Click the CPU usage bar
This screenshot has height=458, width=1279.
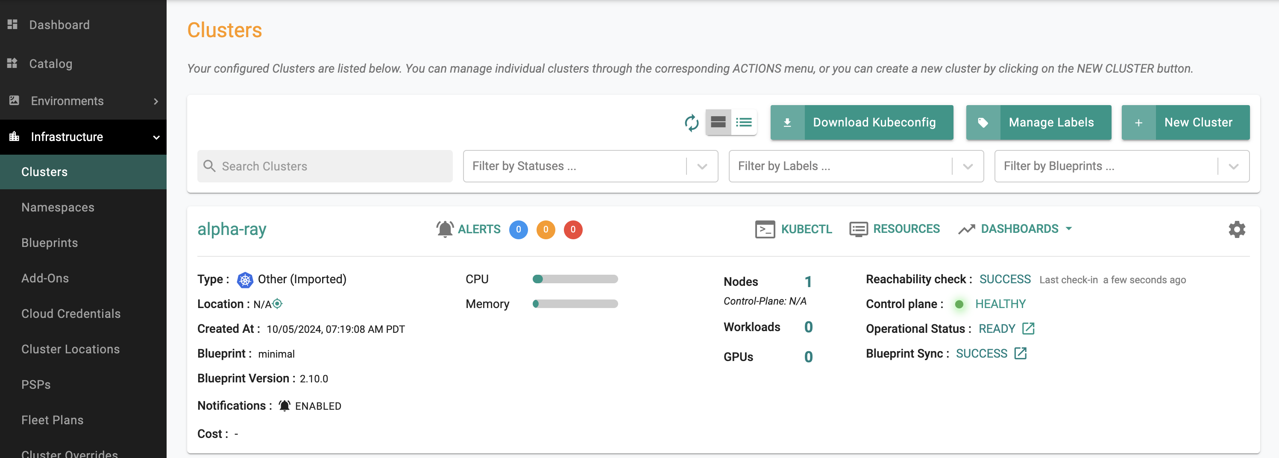[575, 279]
